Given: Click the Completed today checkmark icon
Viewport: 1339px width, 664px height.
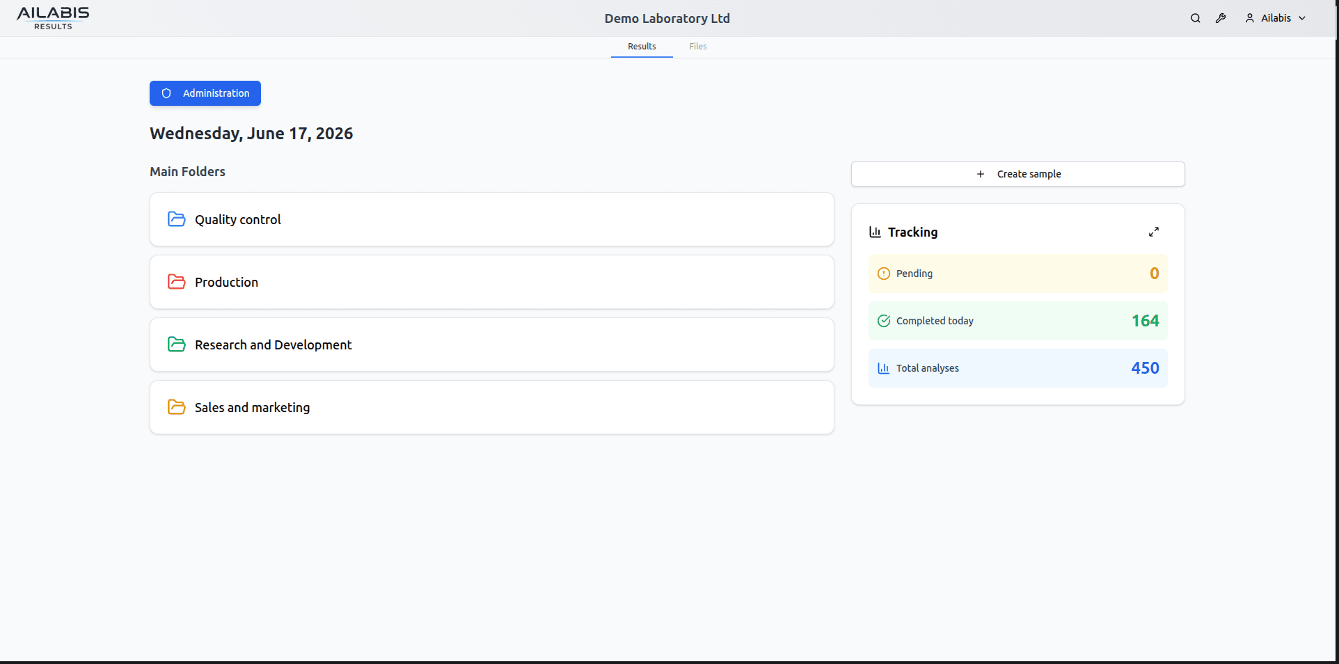Looking at the screenshot, I should coord(884,321).
